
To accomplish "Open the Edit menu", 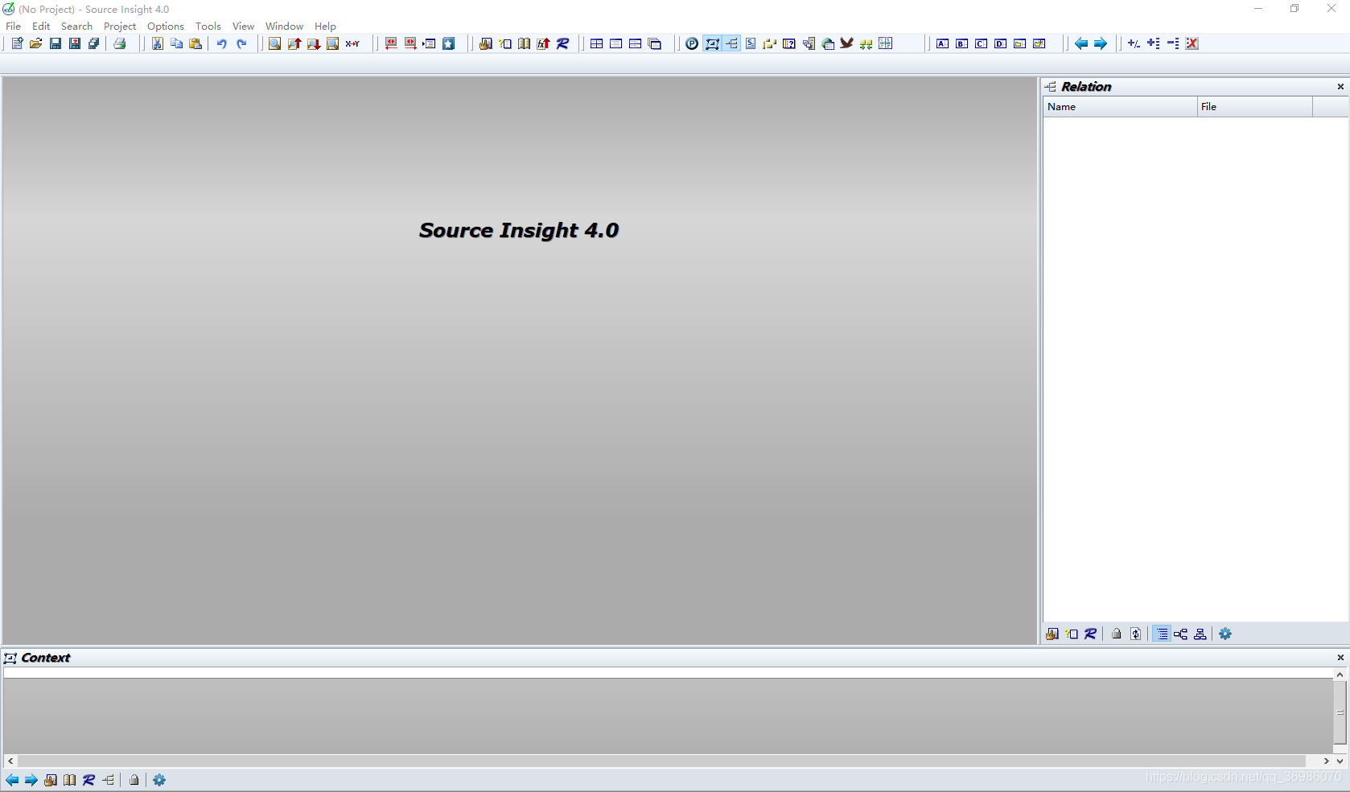I will click(x=41, y=26).
